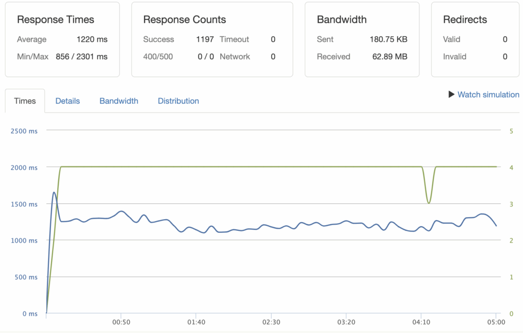The height and width of the screenshot is (333, 523).
Task: Click the play icon beside Watch simulation
Action: point(451,94)
